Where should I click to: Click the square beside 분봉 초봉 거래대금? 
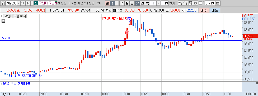(x=2, y=84)
